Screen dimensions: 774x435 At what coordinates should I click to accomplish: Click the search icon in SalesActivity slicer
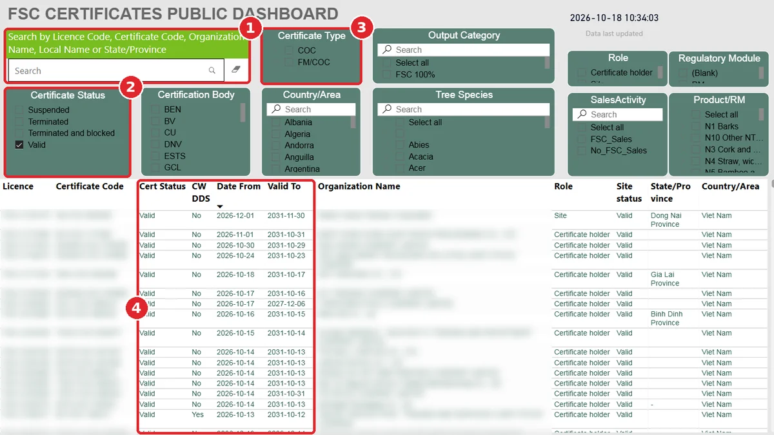tap(581, 115)
